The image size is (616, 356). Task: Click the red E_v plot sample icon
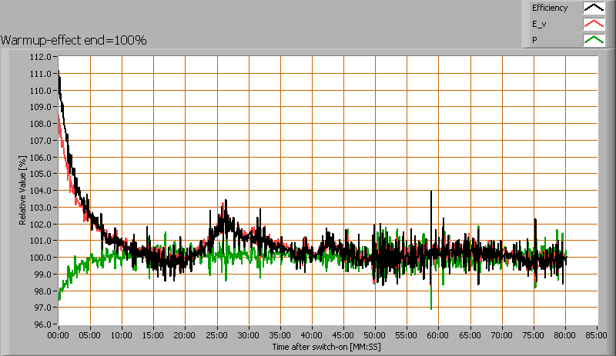point(594,24)
